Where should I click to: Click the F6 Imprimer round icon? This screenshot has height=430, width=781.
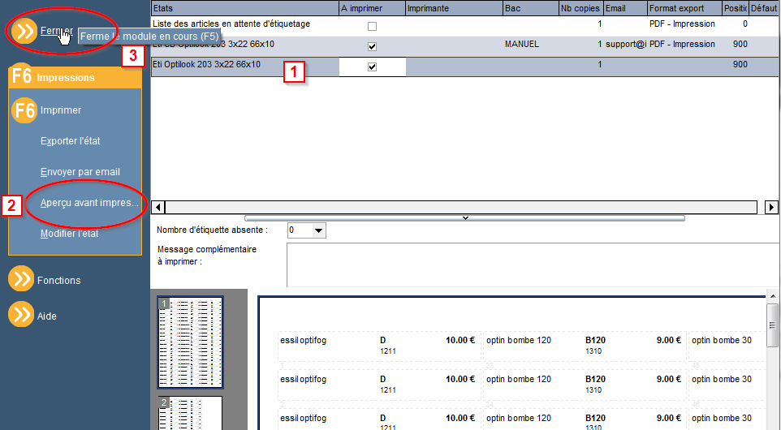click(x=24, y=110)
